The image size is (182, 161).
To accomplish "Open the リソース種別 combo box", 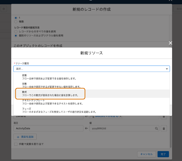I will (x=92, y=69).
